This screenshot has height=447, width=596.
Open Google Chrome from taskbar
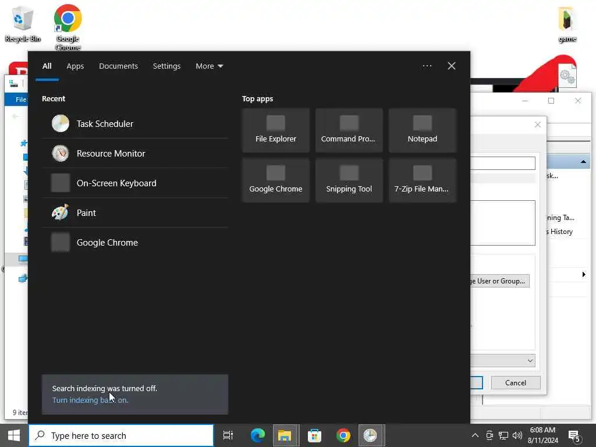pyautogui.click(x=343, y=435)
